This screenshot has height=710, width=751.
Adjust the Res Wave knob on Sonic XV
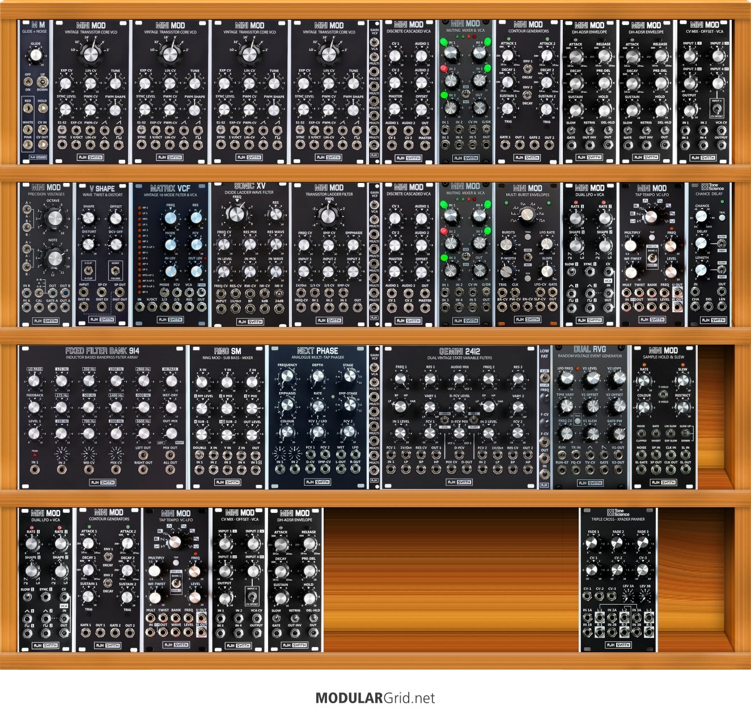pyautogui.click(x=276, y=244)
